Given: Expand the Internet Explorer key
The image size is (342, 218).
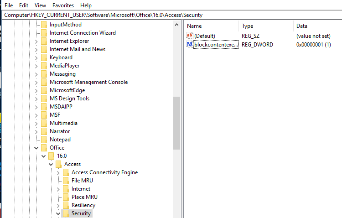Looking at the screenshot, I should [x=36, y=42].
